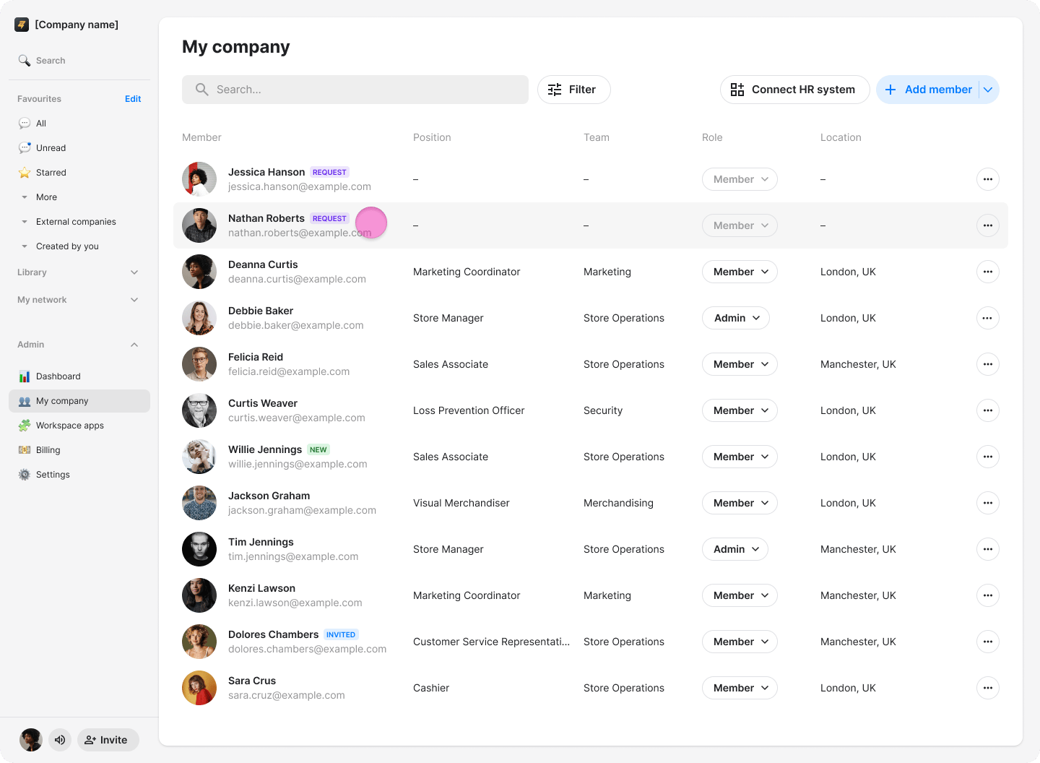
Task: Click Felicia Reid's profile photo
Action: pos(199,364)
